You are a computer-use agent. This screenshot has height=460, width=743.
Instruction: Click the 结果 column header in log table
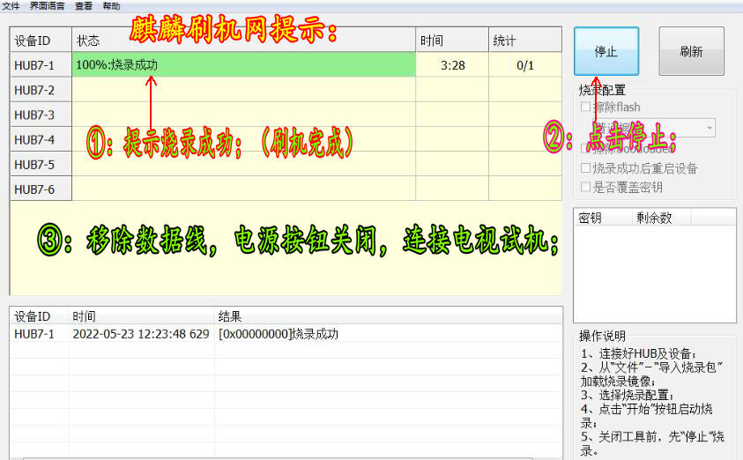(230, 316)
